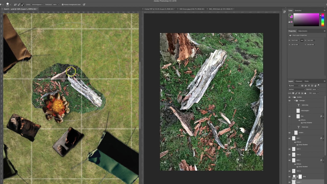Image resolution: width=327 pixels, height=184 pixels.
Task: Toggle Protect Foreground Color checkbox
Action: point(63,5)
